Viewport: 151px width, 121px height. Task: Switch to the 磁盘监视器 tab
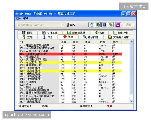click(76, 33)
